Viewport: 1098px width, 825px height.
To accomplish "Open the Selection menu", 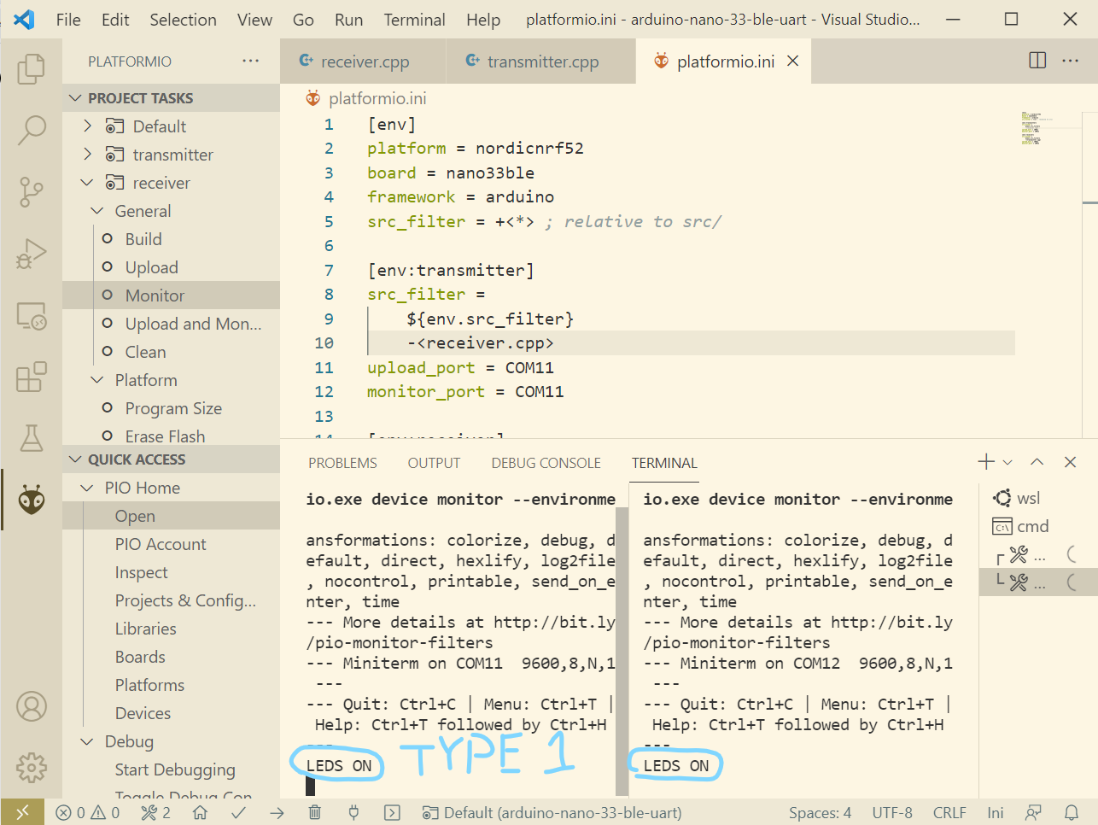I will pyautogui.click(x=183, y=20).
